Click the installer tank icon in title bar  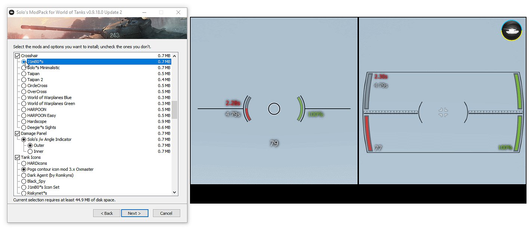[x=12, y=12]
